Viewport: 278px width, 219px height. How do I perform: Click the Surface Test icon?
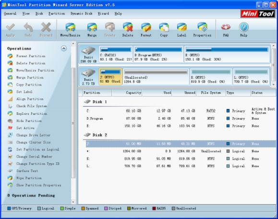10,171
